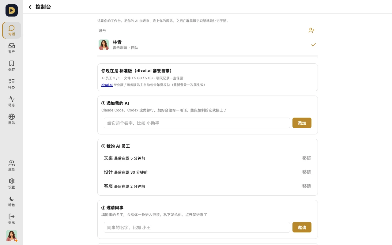
Task: Toggle 暗色 dark mode moon icon
Action: click(12, 201)
